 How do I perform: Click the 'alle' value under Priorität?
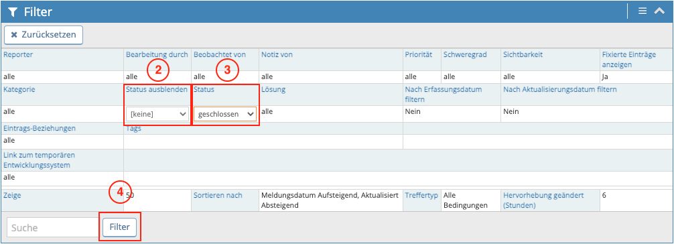411,77
